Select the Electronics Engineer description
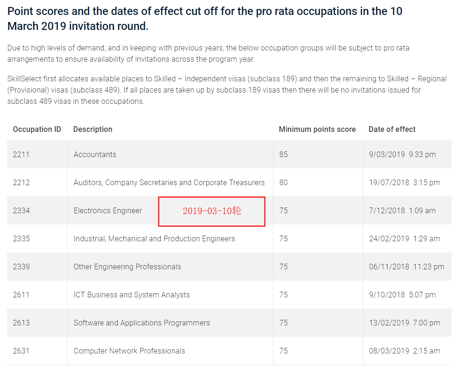Viewport: 460px width, 368px height. pos(108,210)
